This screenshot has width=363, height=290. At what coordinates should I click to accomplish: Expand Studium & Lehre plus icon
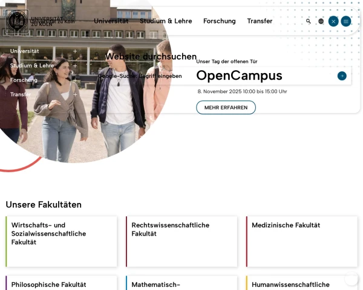pos(75,65)
